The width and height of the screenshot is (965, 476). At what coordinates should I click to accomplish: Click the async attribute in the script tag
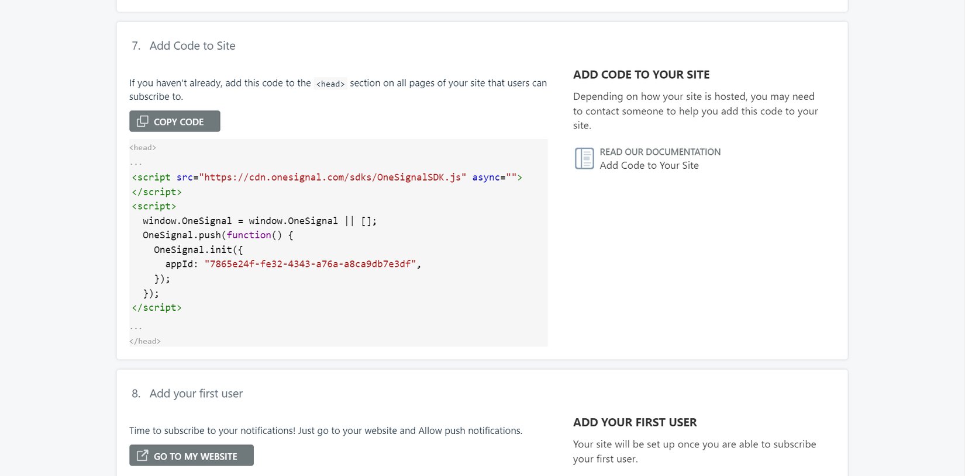click(x=486, y=177)
